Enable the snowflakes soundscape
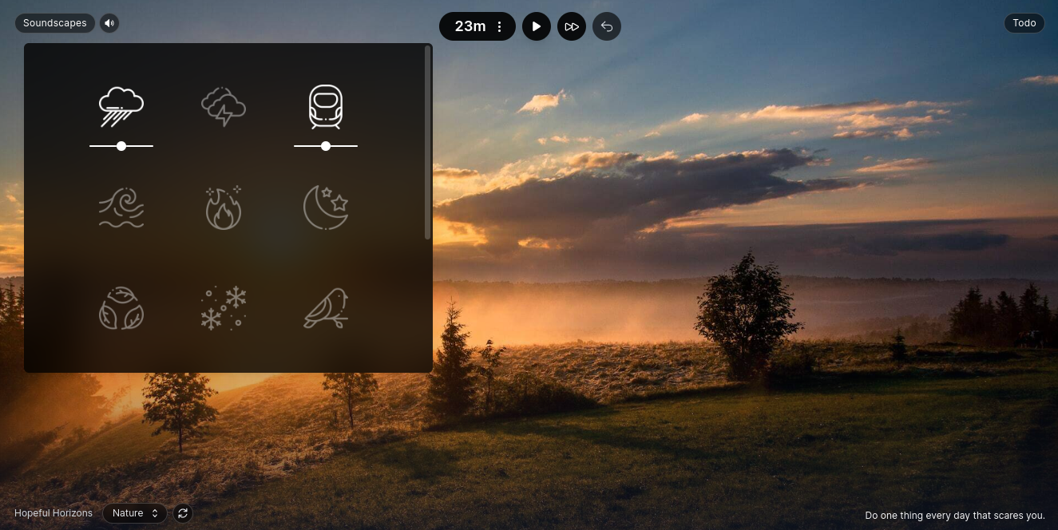 click(x=224, y=309)
